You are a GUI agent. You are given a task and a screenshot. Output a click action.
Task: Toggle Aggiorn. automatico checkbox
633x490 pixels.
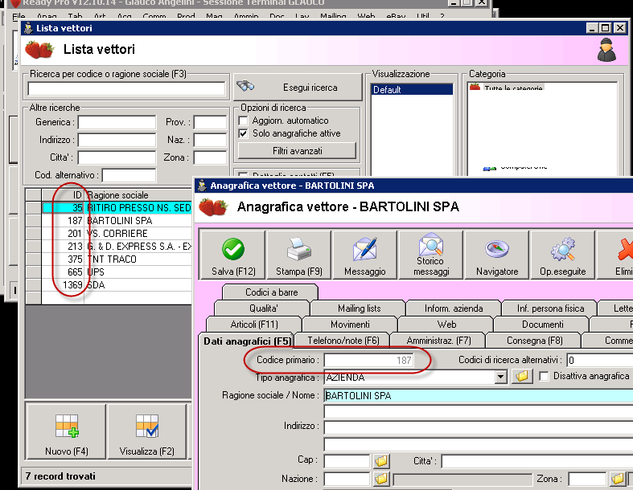[x=243, y=120]
